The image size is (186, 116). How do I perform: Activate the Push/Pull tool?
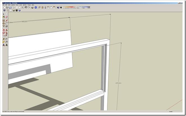(x=6, y=30)
